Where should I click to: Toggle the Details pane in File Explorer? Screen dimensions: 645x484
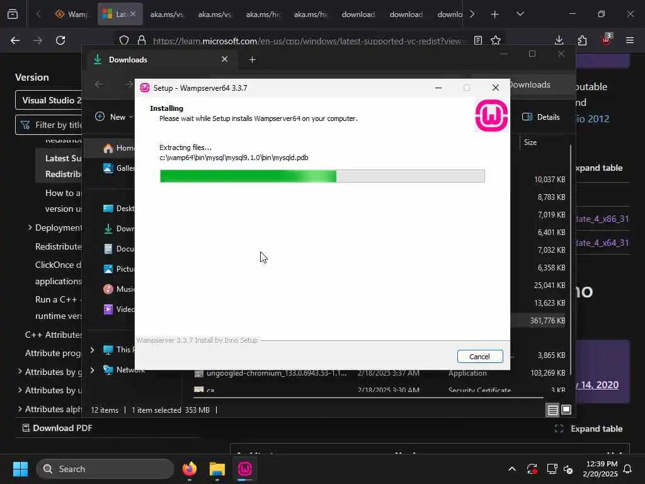[540, 117]
